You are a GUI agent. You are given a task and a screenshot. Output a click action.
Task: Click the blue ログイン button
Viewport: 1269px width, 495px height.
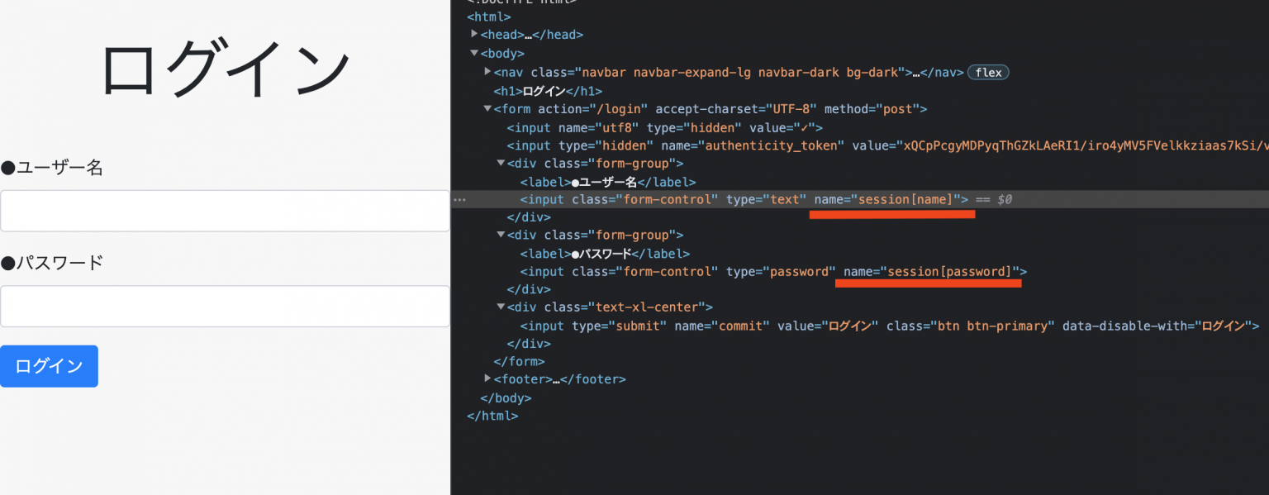coord(49,365)
